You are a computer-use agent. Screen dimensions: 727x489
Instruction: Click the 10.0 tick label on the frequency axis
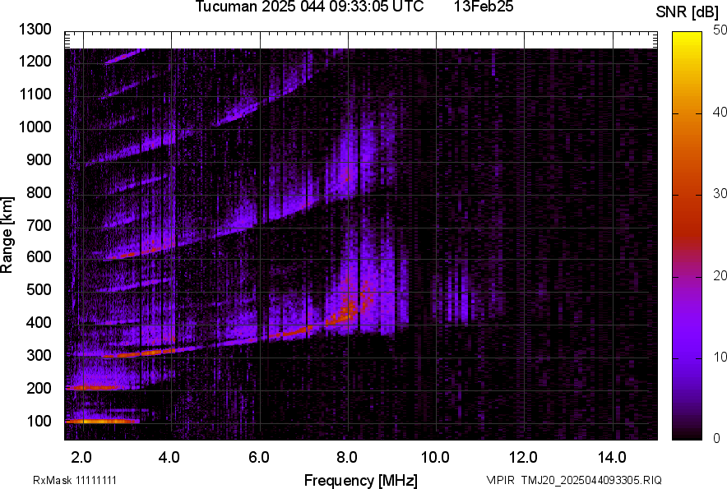(x=435, y=457)
